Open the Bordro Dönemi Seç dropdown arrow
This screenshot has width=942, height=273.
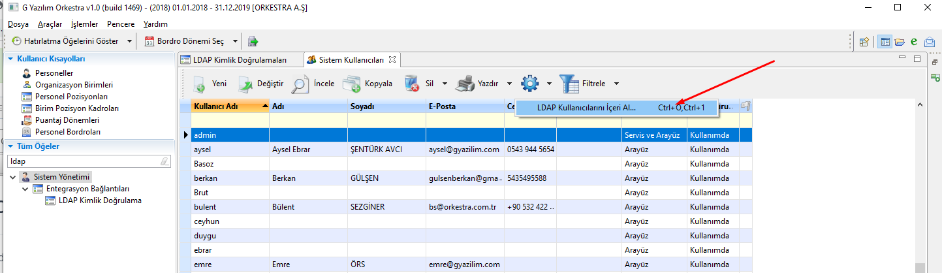pos(234,41)
